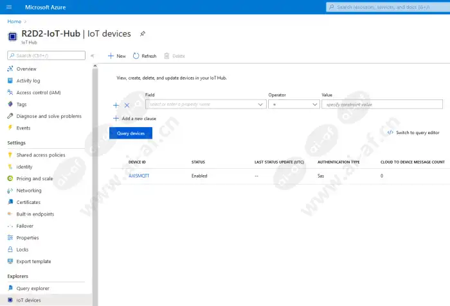450x306 pixels.
Task: Collapse the sidebar with the double chevron
Action: point(93,56)
